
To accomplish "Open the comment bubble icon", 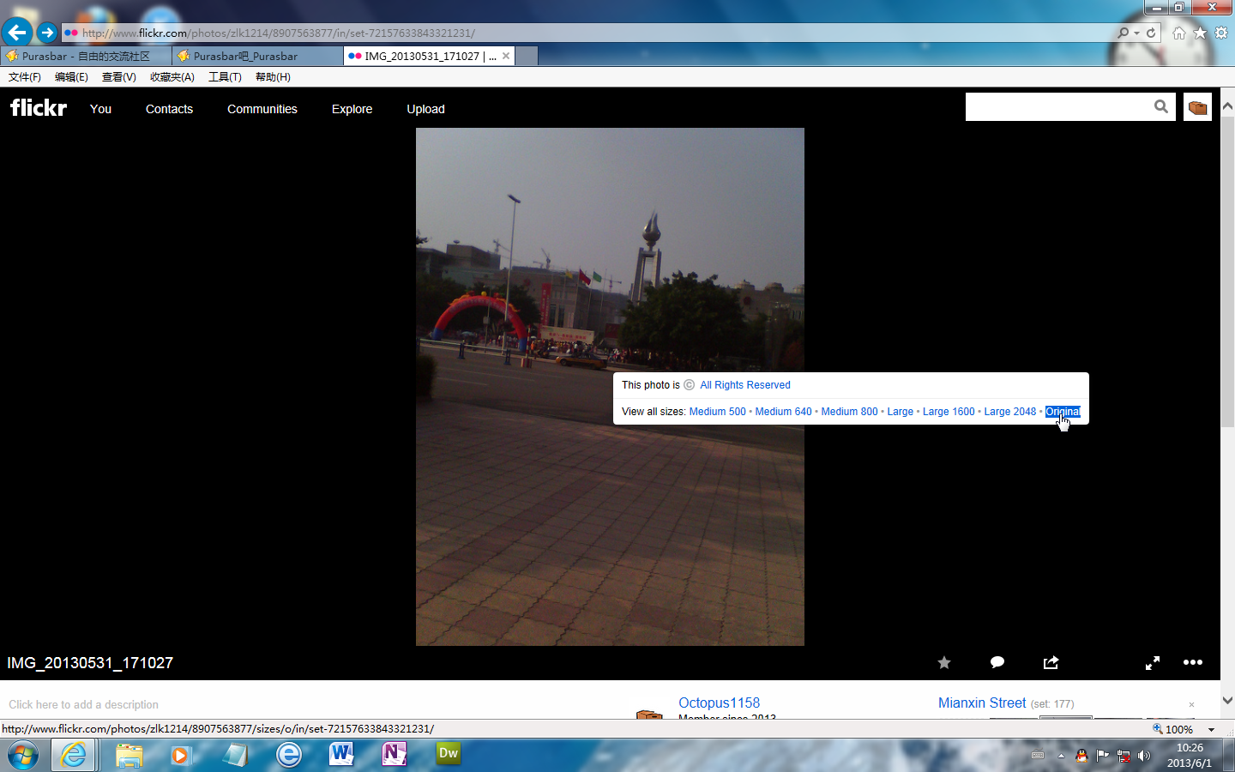I will coord(997,662).
